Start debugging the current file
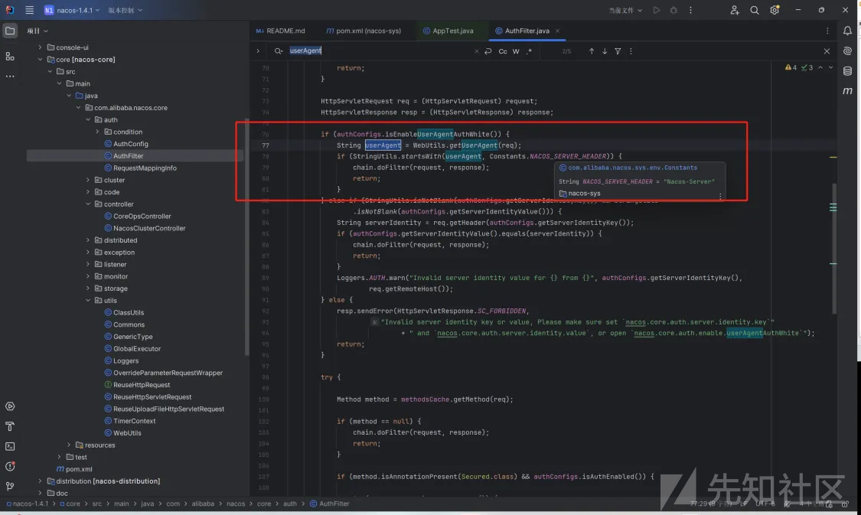 (673, 10)
